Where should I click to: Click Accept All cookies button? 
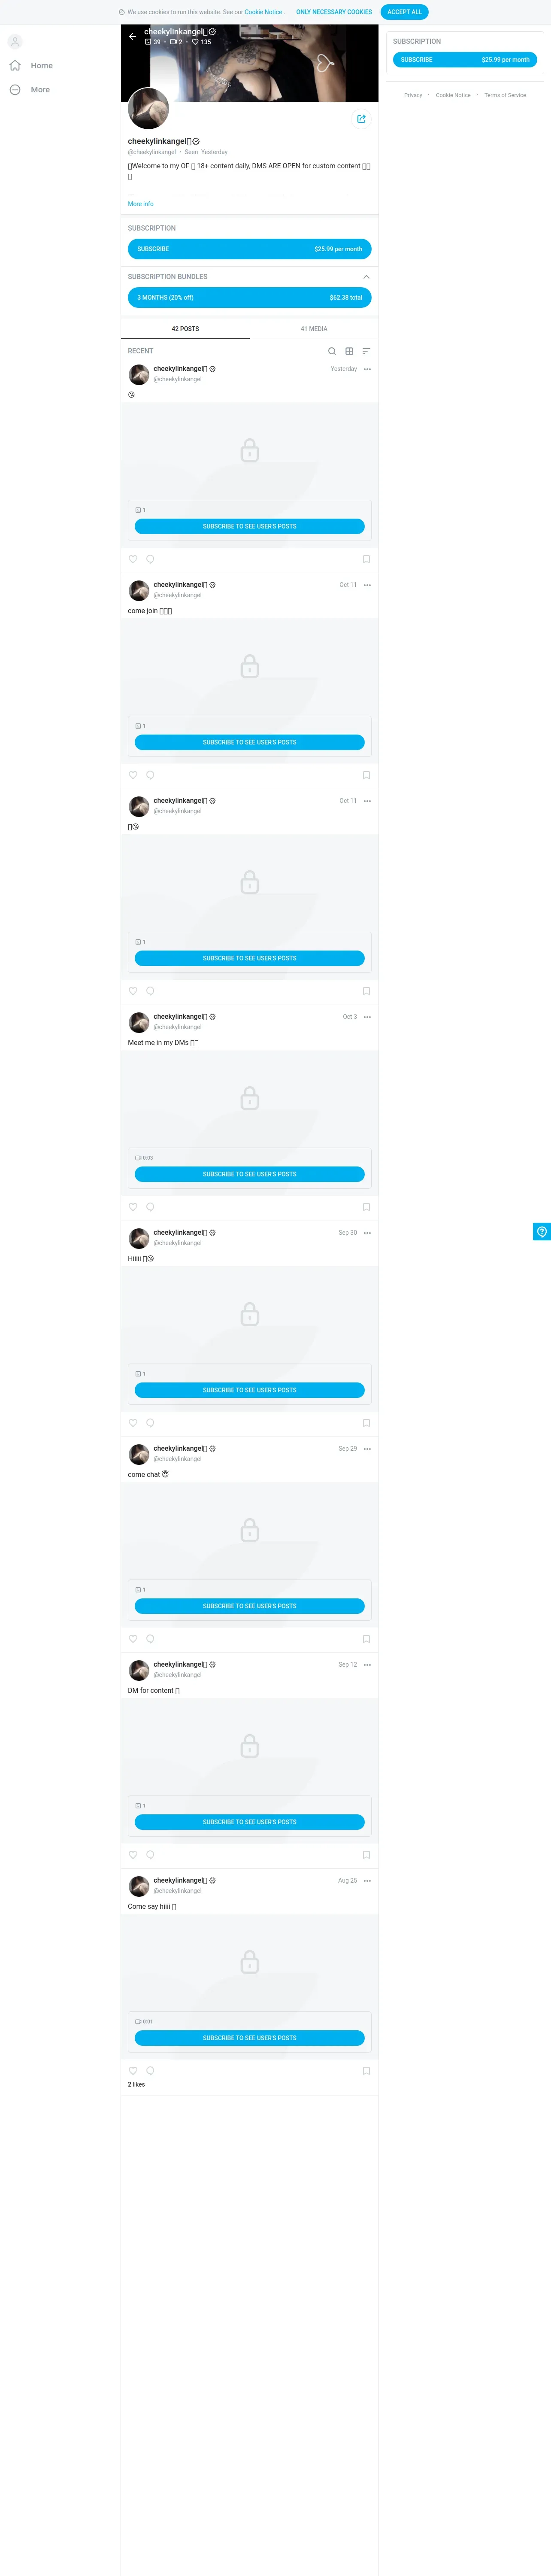[404, 12]
